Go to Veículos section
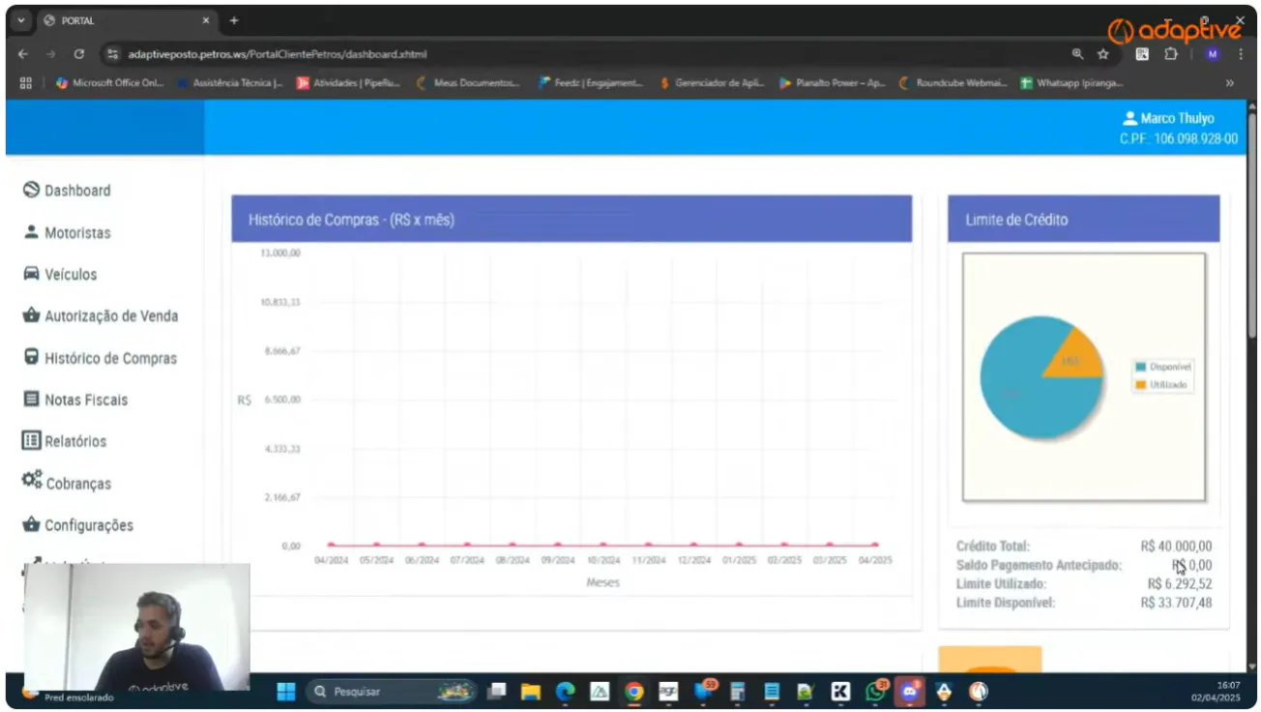The height and width of the screenshot is (712, 1261). pos(60,275)
